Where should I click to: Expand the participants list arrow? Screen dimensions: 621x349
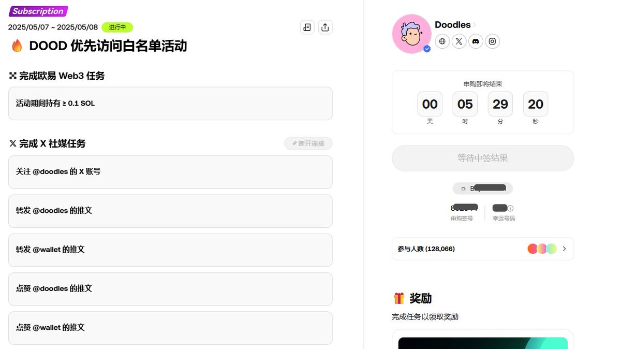coord(564,249)
